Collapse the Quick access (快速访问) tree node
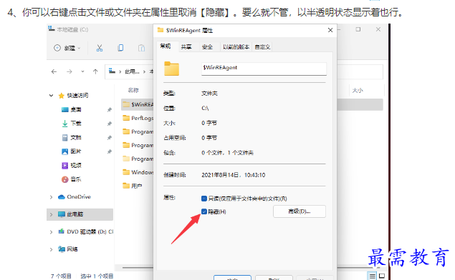 tap(52, 96)
